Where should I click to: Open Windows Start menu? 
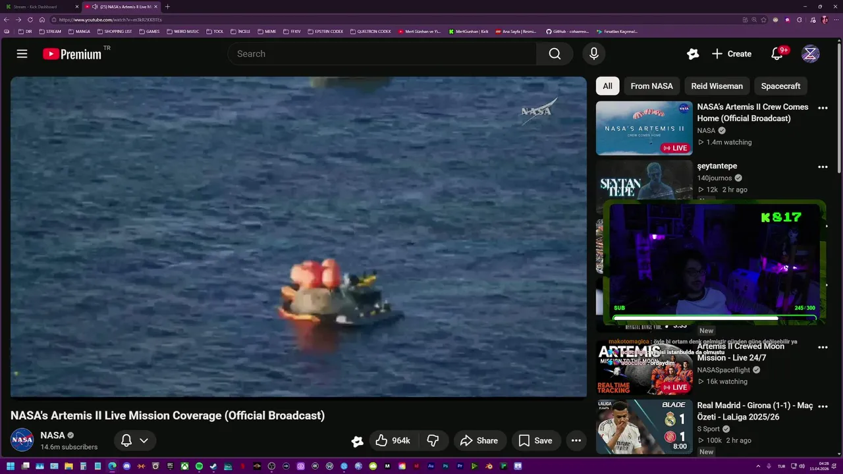coord(11,466)
